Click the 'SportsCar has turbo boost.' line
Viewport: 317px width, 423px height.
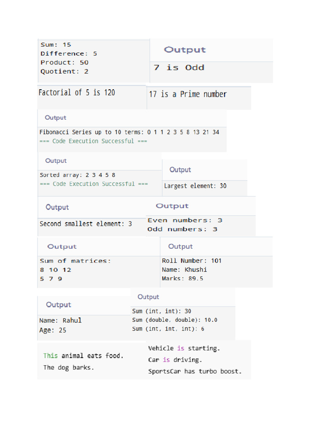(195, 371)
